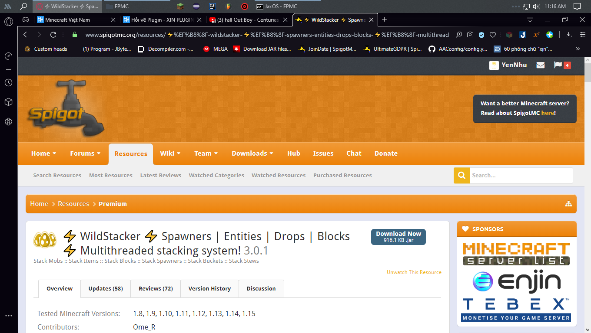Open the Opera menu logo in the sidebar
This screenshot has height=333, width=591.
9,22
